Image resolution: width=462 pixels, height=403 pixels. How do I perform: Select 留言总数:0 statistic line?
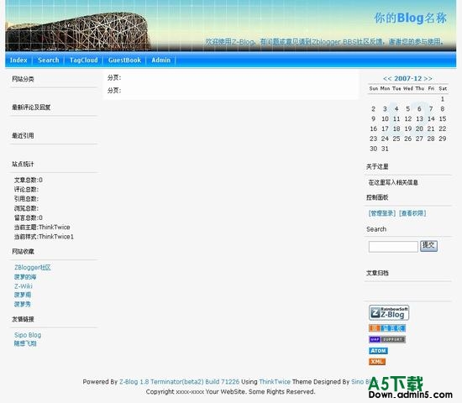point(29,217)
